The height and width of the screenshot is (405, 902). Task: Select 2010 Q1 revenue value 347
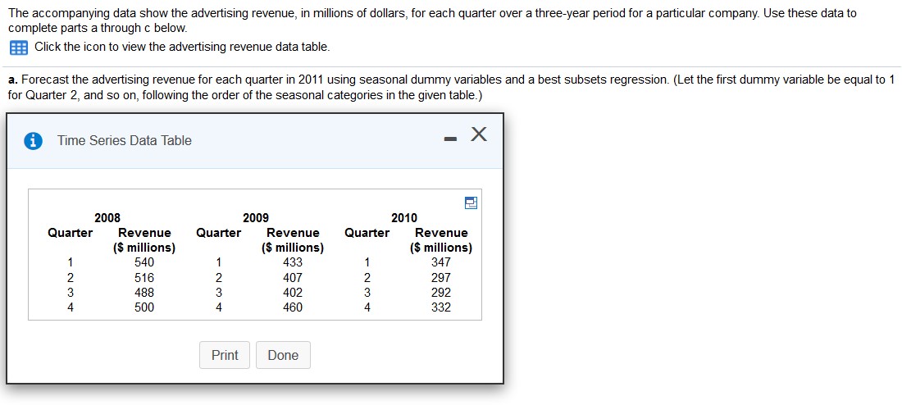[441, 262]
